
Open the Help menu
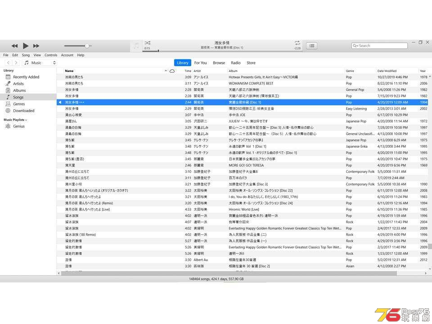(x=81, y=55)
